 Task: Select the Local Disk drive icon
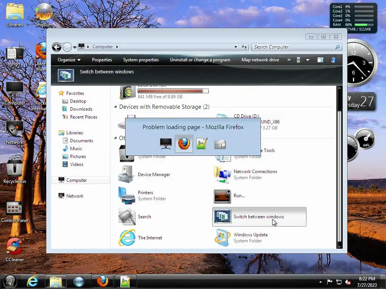127,93
